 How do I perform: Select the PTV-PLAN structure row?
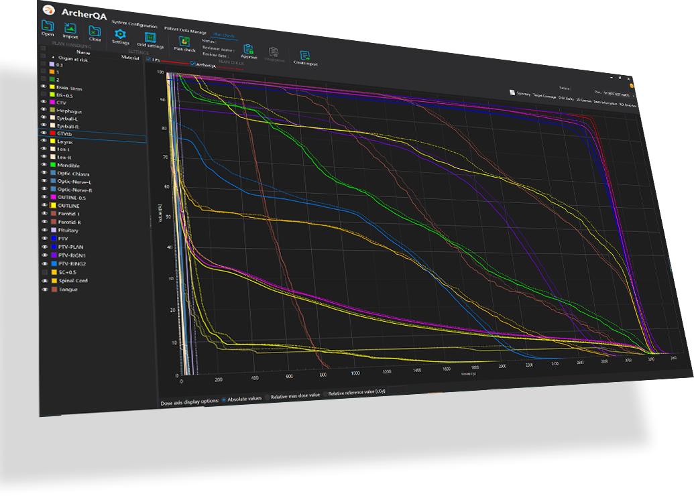tap(94, 247)
